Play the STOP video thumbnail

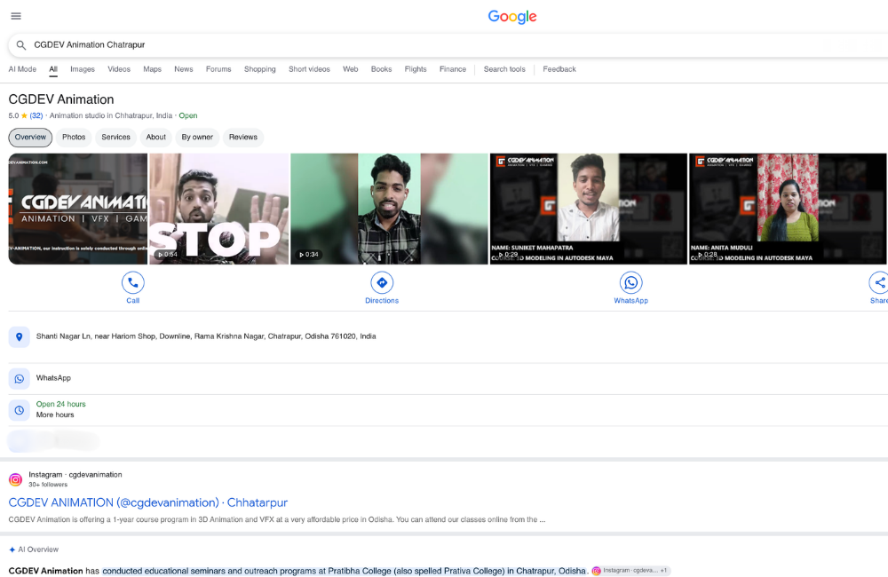click(218, 209)
